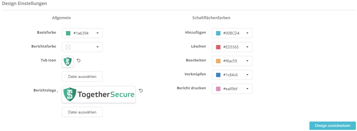Open the Berichtsfarbe color dropdown
357x131 pixels.
[97, 47]
